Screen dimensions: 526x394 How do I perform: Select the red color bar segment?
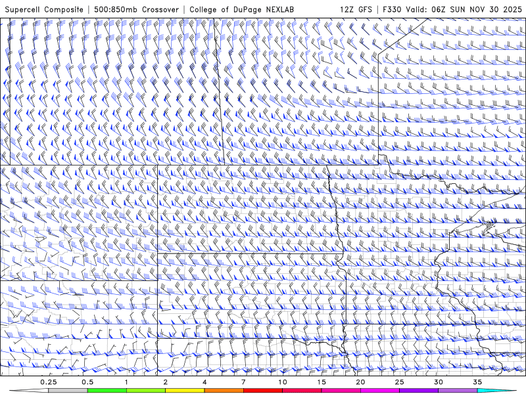coord(262,391)
